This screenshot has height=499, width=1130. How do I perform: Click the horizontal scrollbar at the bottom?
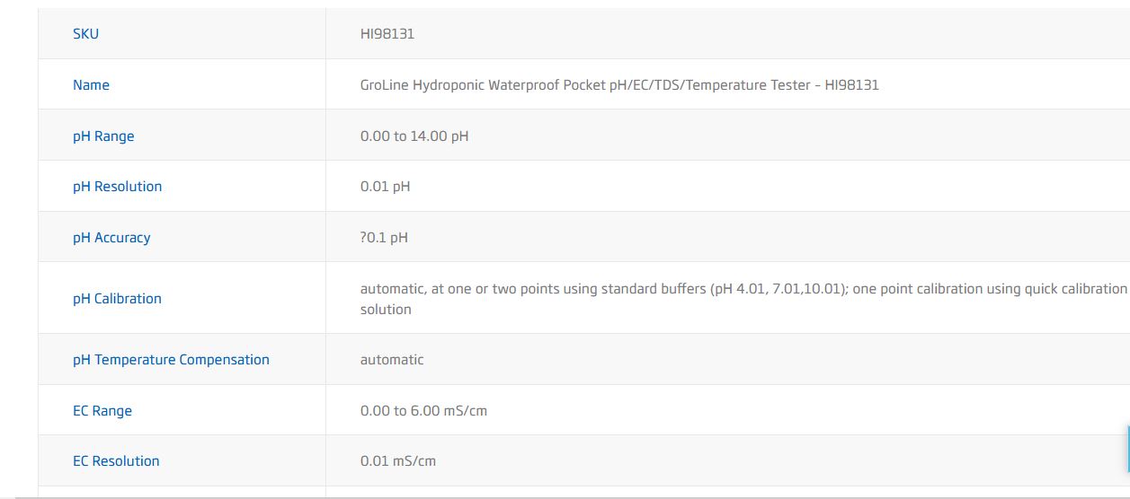(565, 496)
